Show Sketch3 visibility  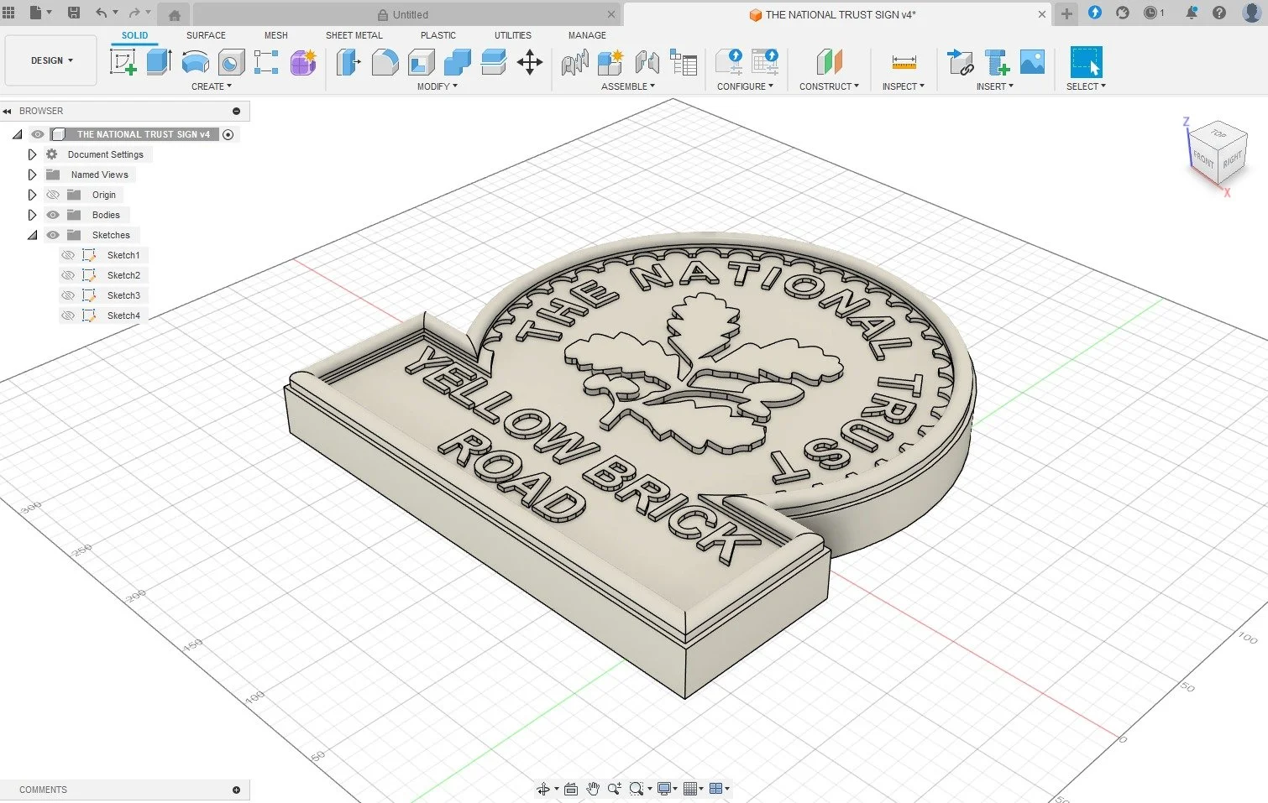(68, 295)
